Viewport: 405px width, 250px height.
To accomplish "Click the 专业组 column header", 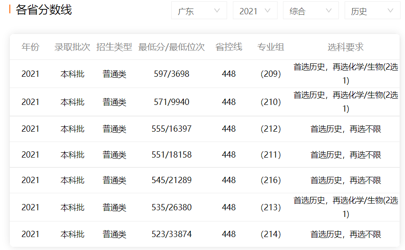I will click(x=270, y=47).
